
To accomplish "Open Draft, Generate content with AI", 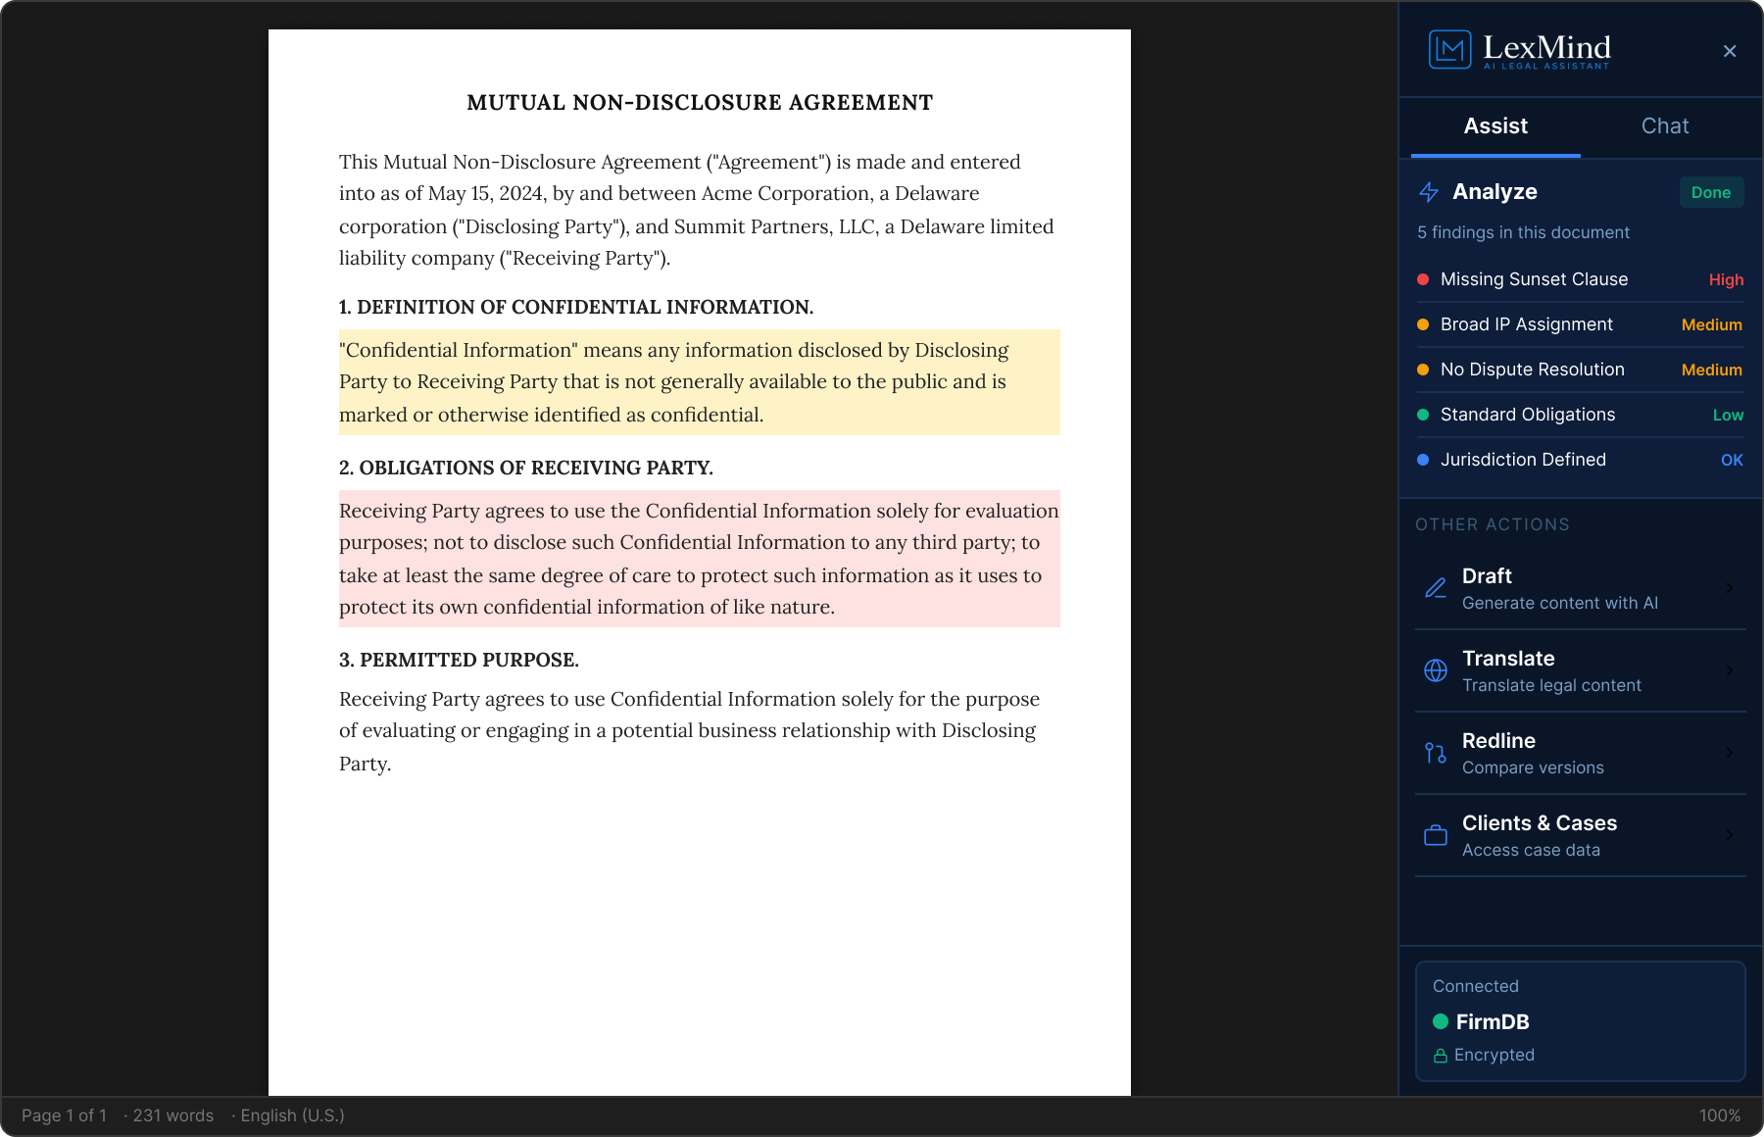I will (x=1581, y=588).
